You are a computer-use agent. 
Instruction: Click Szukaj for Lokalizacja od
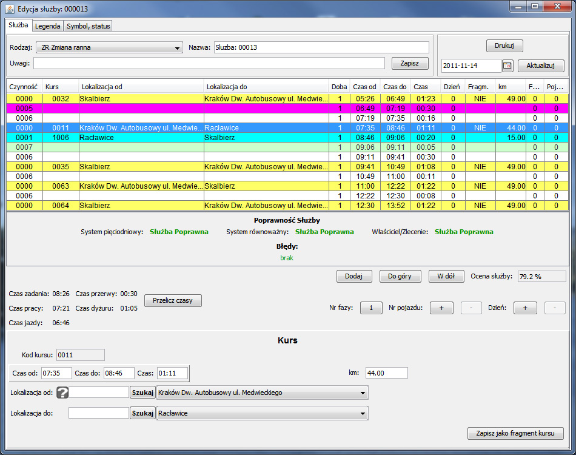coord(142,393)
